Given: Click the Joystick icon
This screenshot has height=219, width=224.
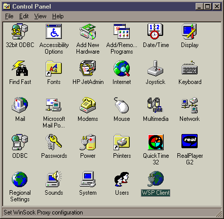Looking at the screenshot, I should [x=156, y=68].
